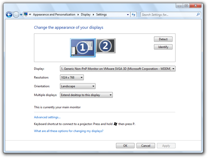Close the window with the red X

[x=196, y=6]
